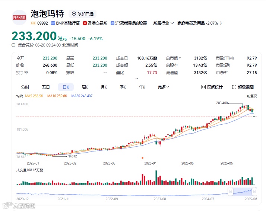Click the 2025-04 date axis label
This screenshot has height=211, width=266.
[150, 163]
